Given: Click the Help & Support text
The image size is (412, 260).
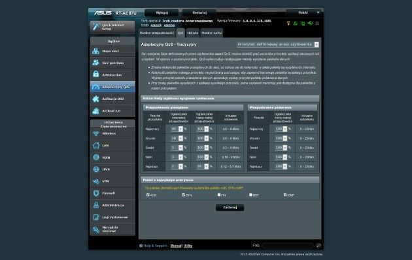Looking at the screenshot, I should [155, 246].
